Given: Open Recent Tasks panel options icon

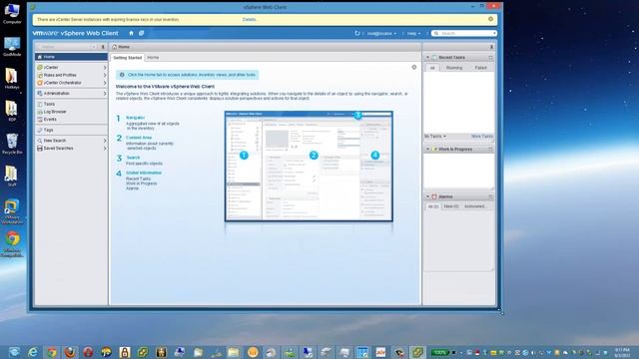Looking at the screenshot, I should (x=490, y=58).
